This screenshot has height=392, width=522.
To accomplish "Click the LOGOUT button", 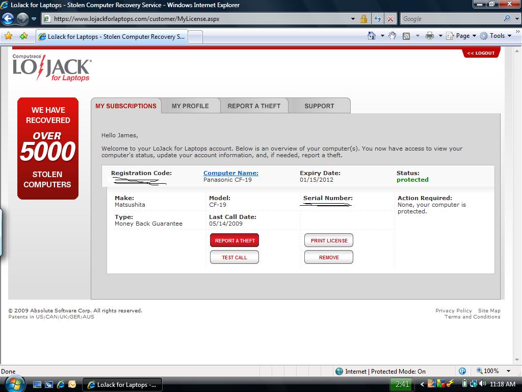I will point(481,53).
